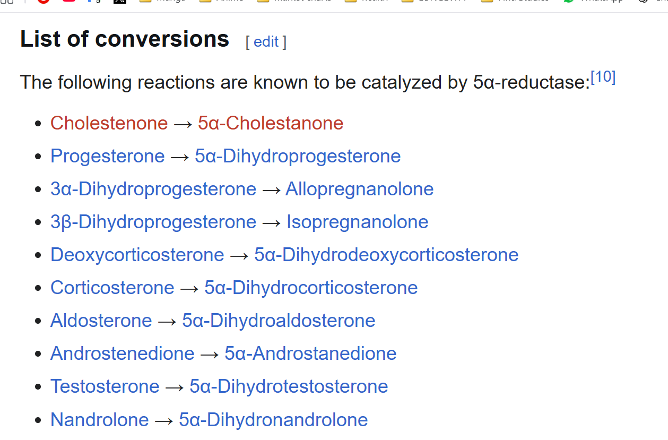
Task: Open the Progesterone article link
Action: (x=107, y=156)
